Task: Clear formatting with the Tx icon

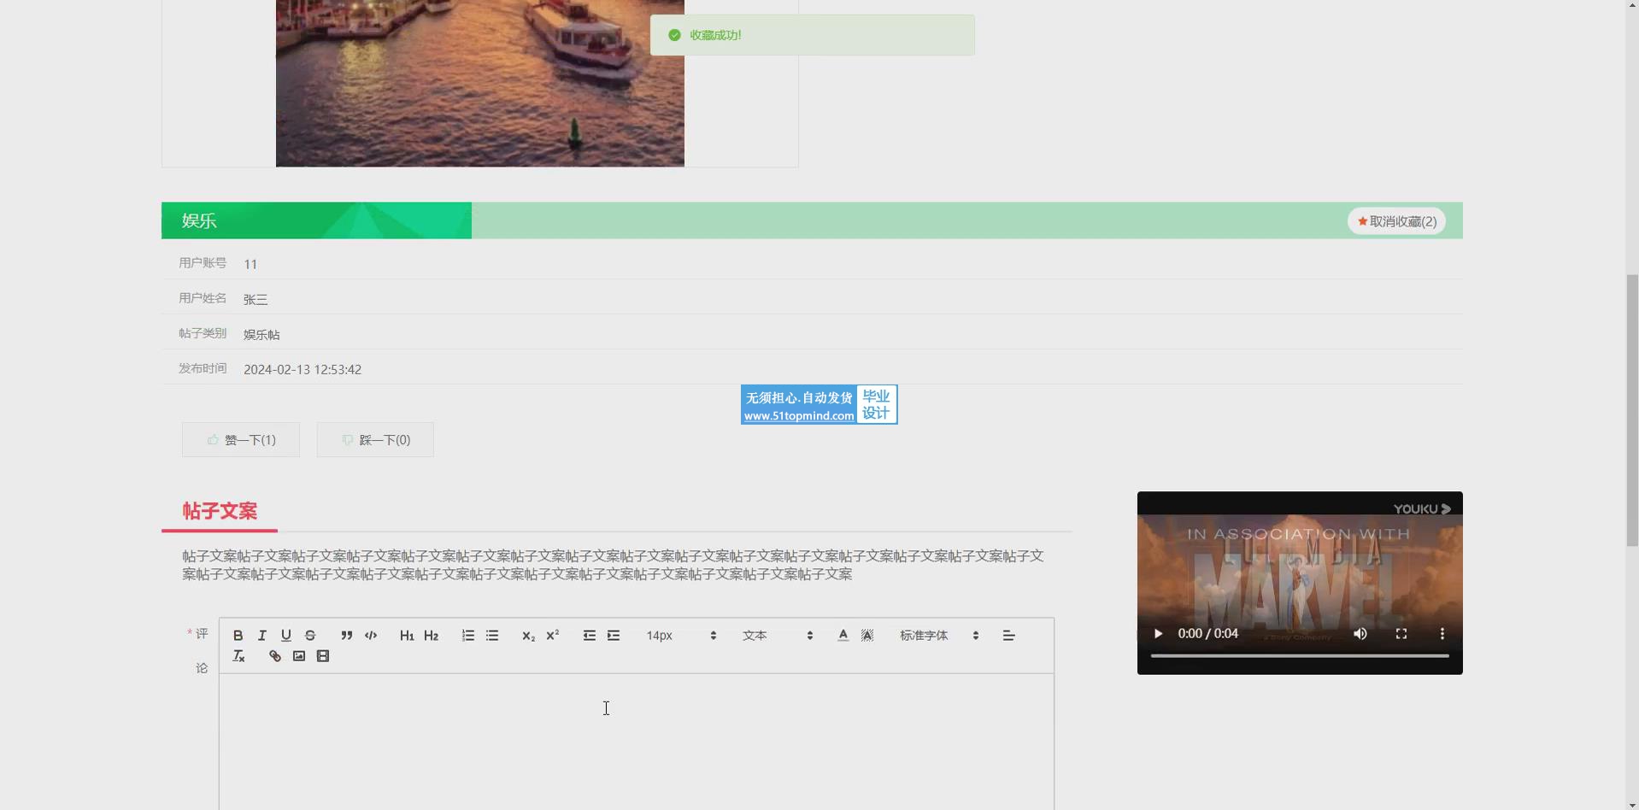Action: (238, 656)
